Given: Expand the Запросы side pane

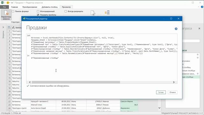Looking at the screenshot, I should click(3, 27).
